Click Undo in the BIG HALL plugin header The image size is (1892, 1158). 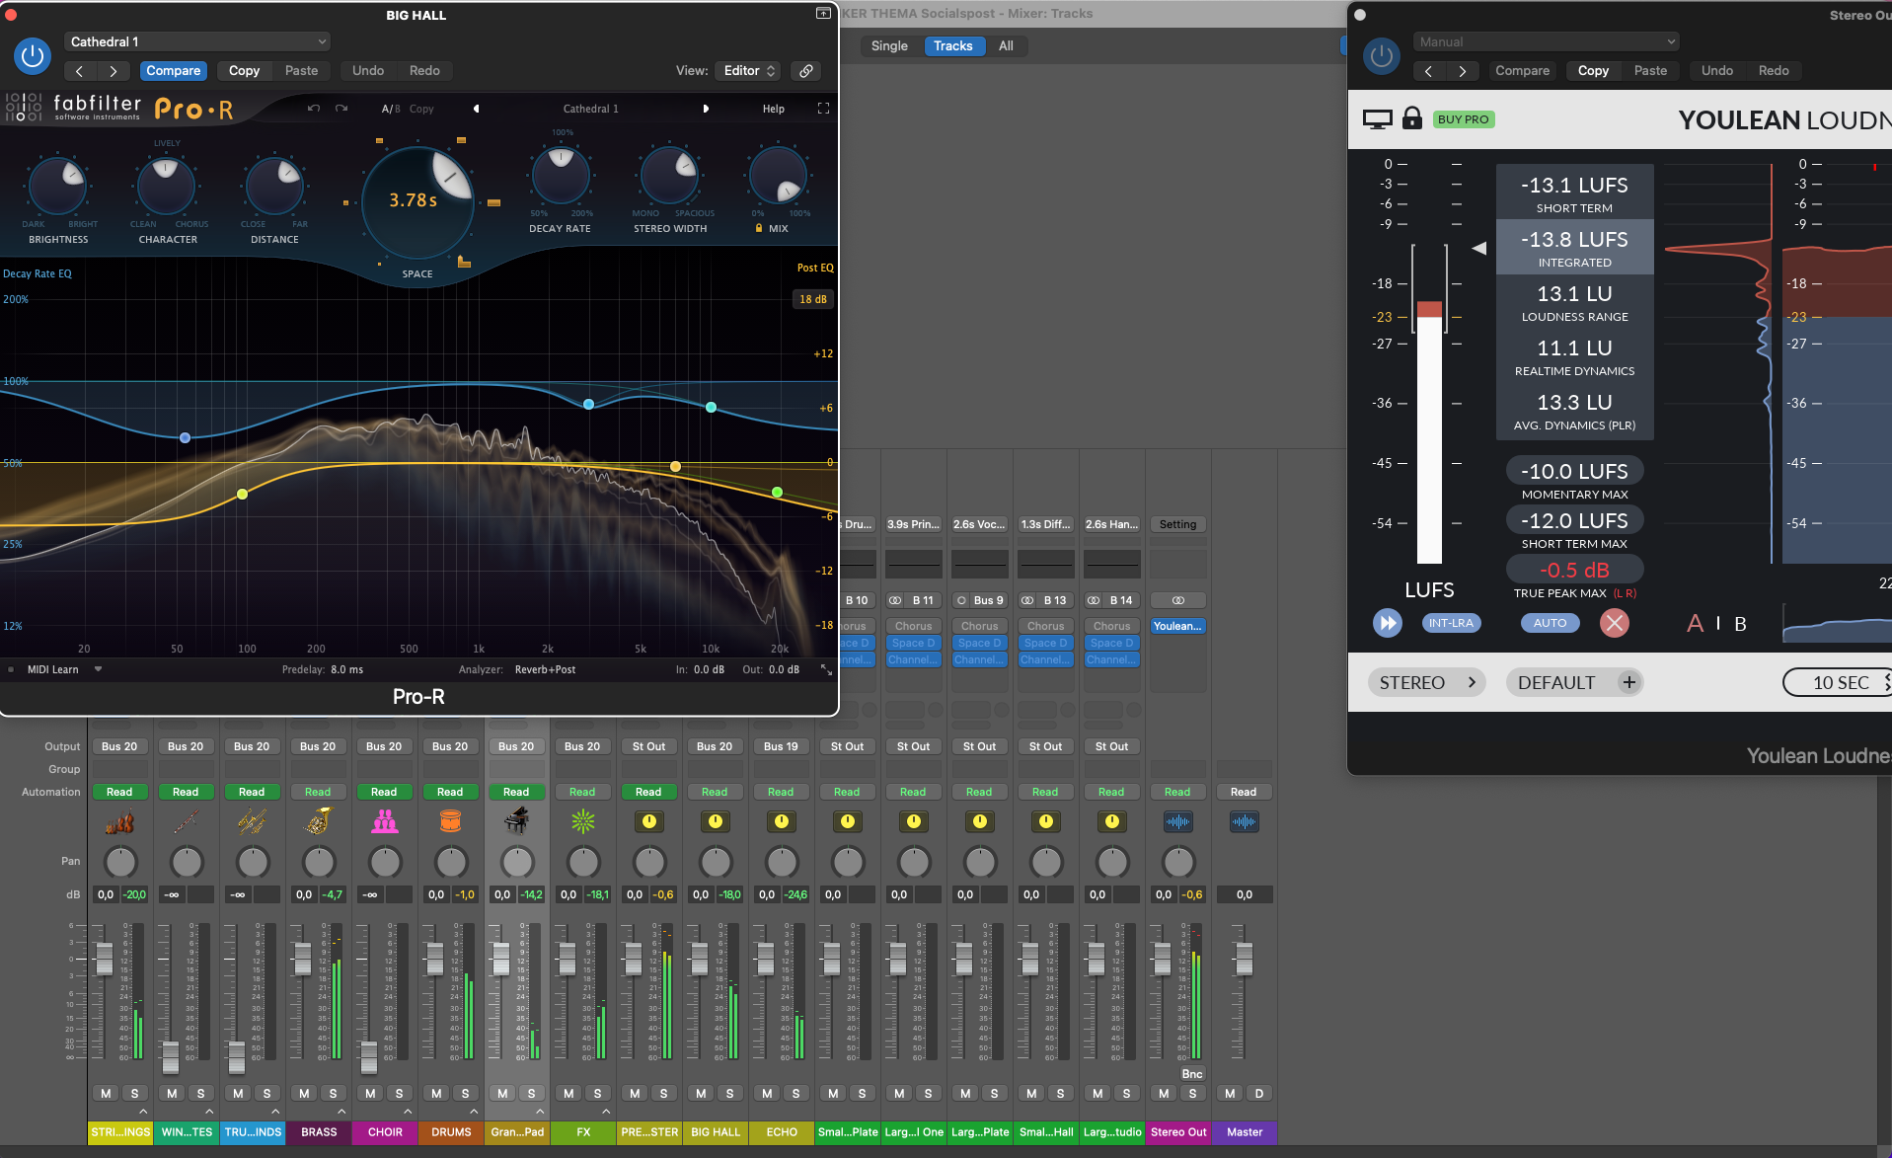[x=368, y=71]
